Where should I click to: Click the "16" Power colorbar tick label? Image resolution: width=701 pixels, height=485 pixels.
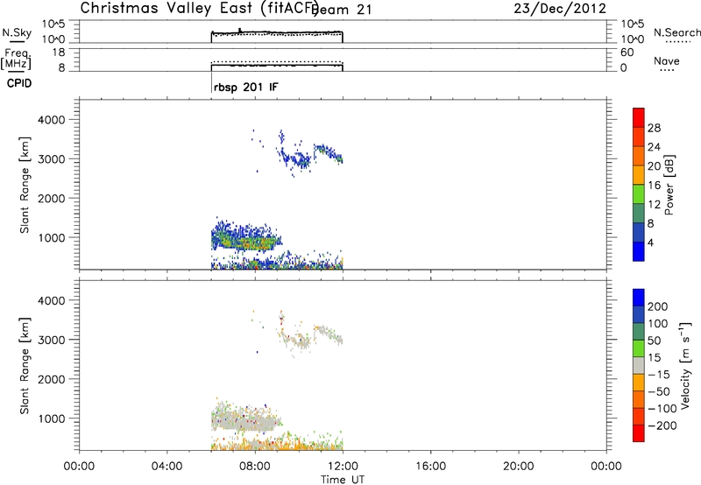click(x=654, y=186)
